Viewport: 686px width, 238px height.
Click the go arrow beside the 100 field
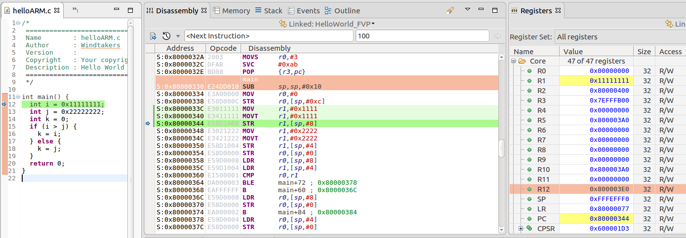coord(497,36)
